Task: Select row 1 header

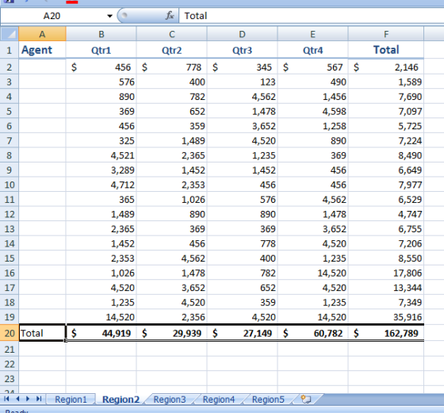Action: point(10,50)
